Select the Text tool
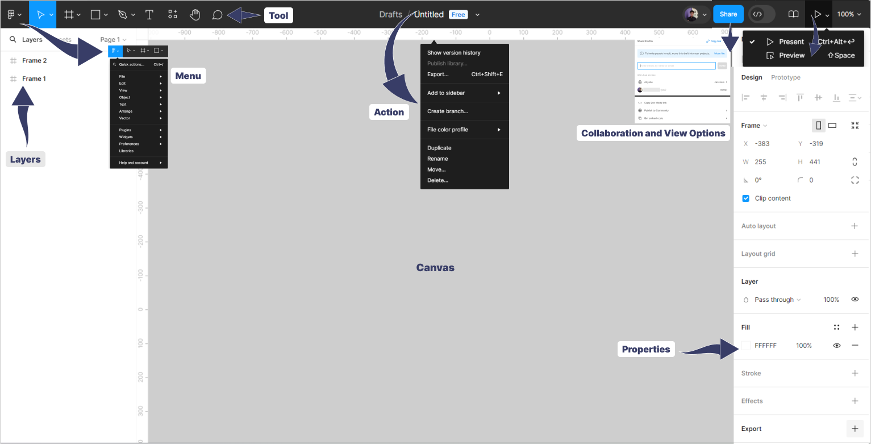This screenshot has width=871, height=444. click(x=149, y=15)
